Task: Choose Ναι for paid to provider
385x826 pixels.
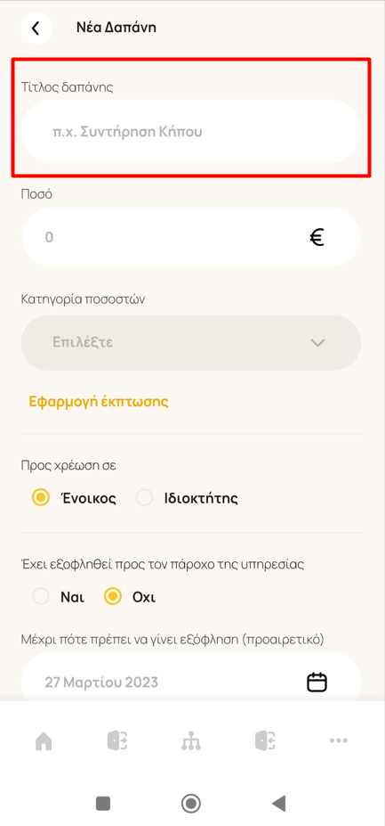Action: pyautogui.click(x=58, y=597)
